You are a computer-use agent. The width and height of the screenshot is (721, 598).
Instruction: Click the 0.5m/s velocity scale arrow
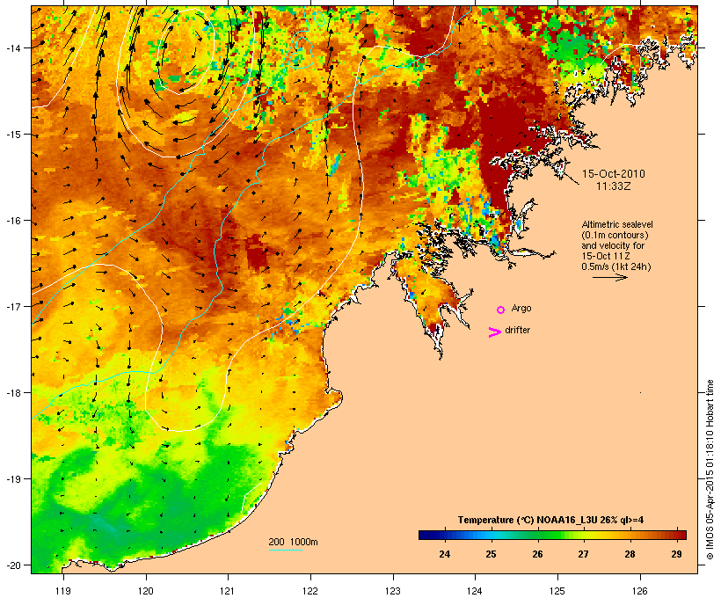point(610,277)
